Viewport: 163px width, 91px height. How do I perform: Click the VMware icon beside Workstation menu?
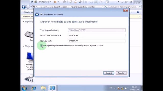point(36,2)
